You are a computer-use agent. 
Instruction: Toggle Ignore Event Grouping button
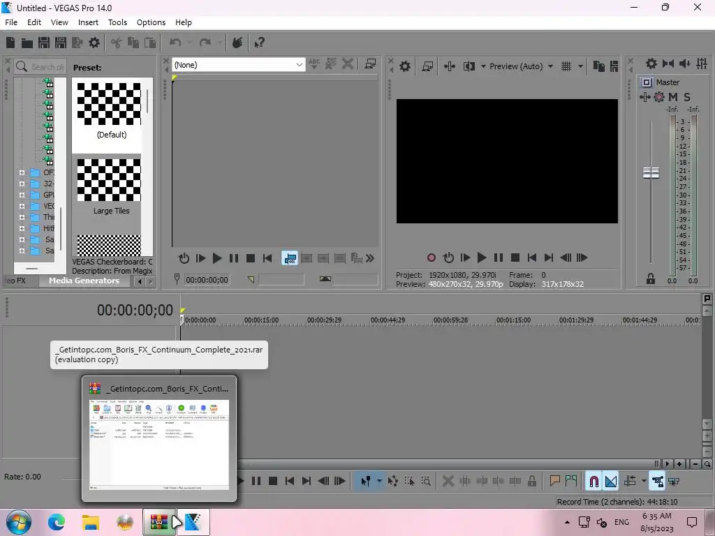coord(674,481)
